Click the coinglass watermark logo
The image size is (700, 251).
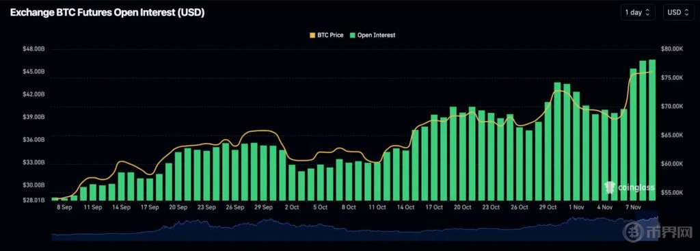(629, 187)
